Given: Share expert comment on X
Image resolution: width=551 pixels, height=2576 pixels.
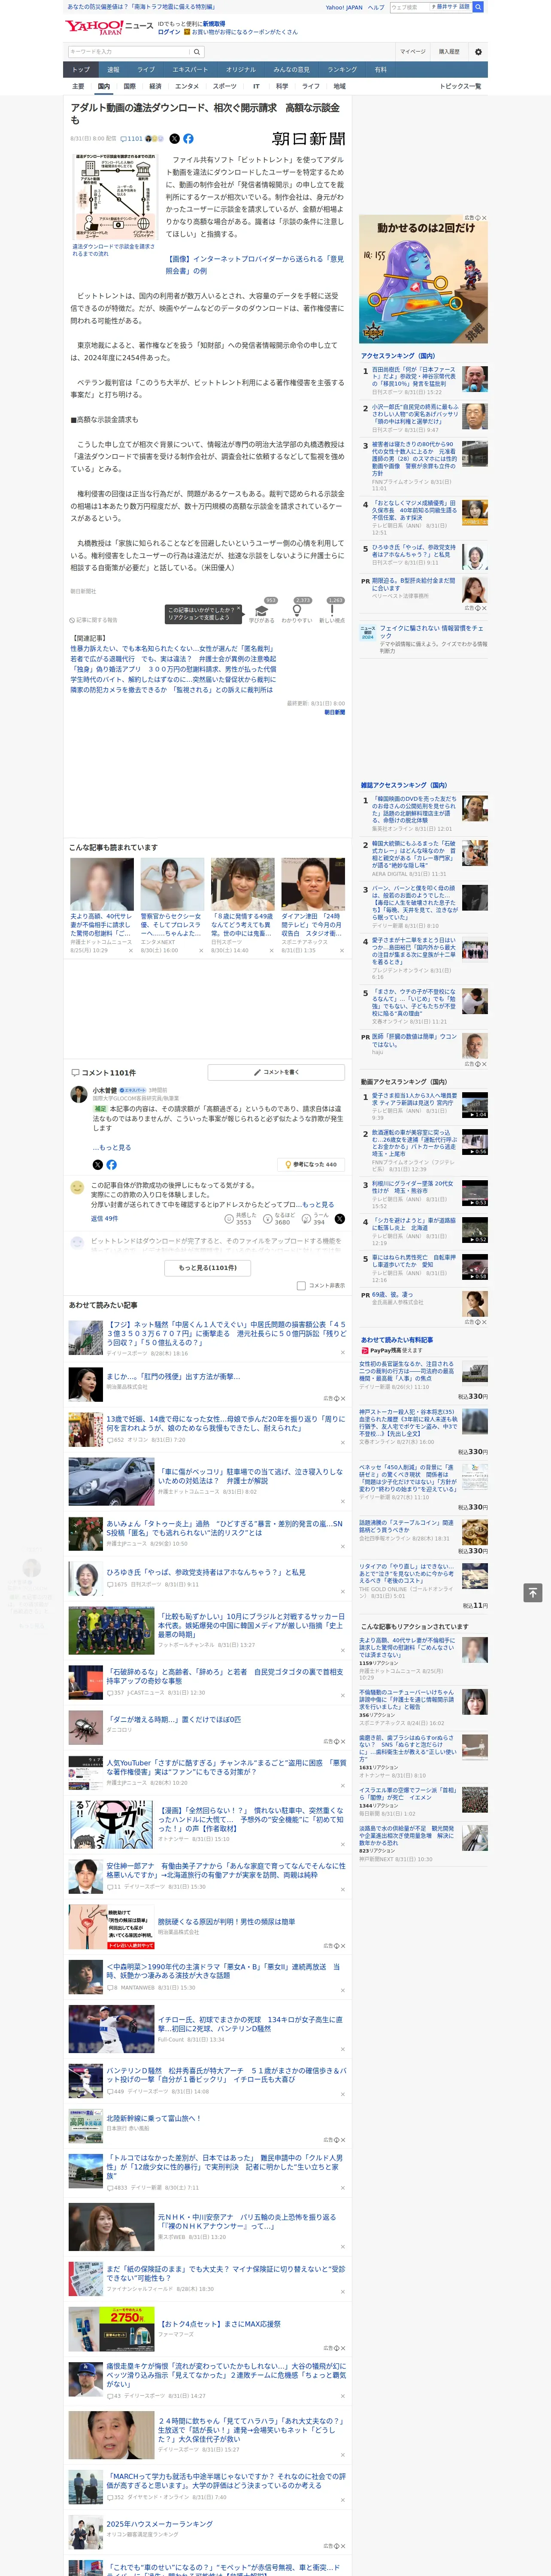Looking at the screenshot, I should (x=97, y=1165).
